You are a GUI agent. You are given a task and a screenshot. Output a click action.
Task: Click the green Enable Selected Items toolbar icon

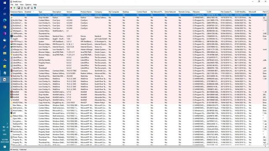point(15,8)
